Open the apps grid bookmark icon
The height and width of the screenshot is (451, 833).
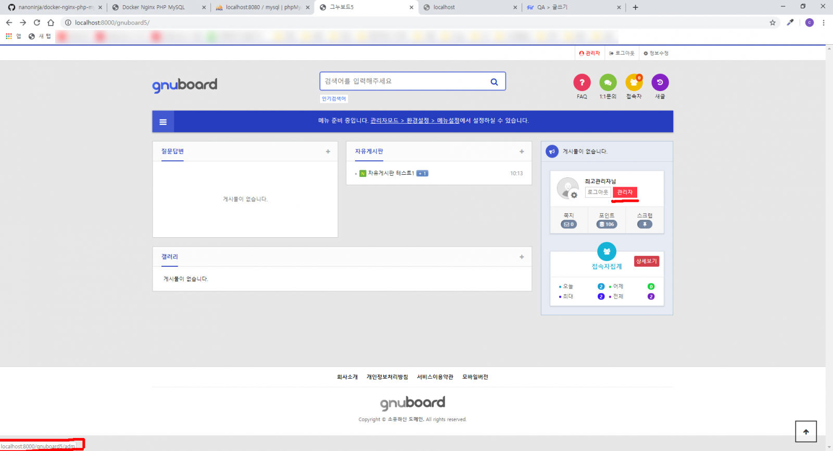[x=9, y=36]
